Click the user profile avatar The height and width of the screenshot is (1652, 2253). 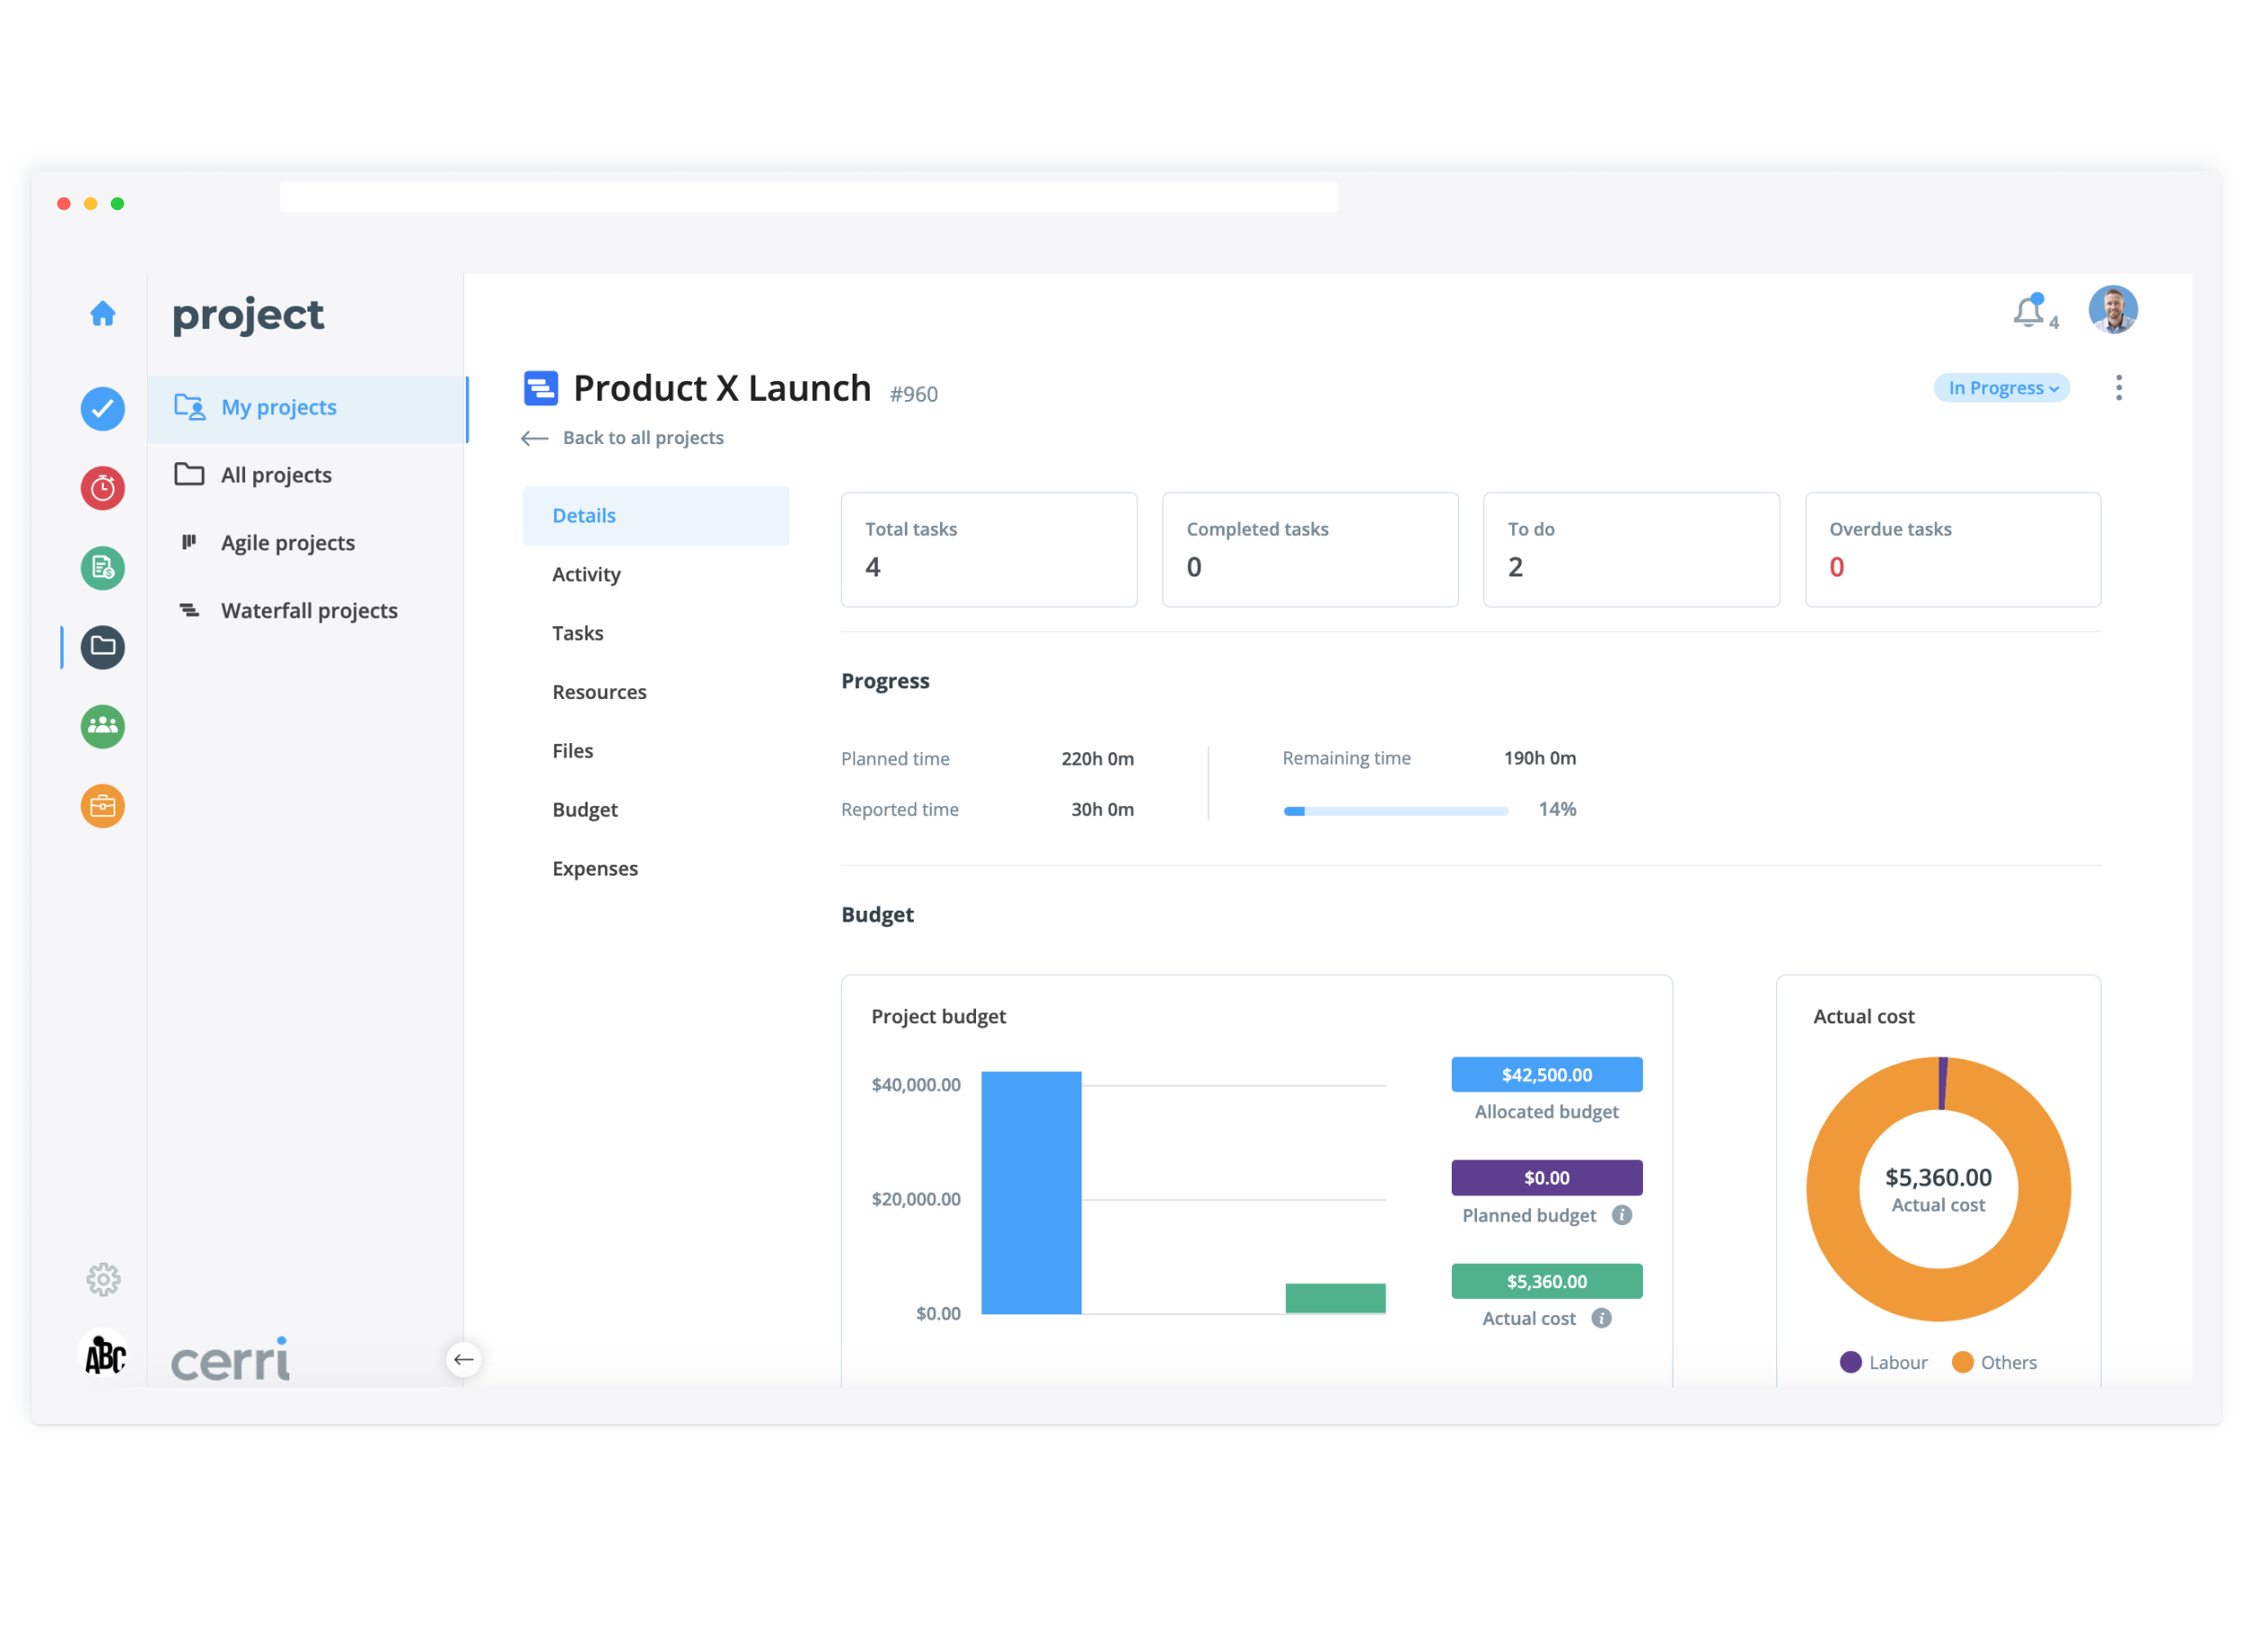(2112, 310)
